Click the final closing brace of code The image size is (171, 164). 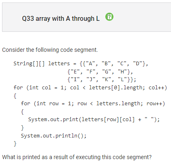[15, 144]
